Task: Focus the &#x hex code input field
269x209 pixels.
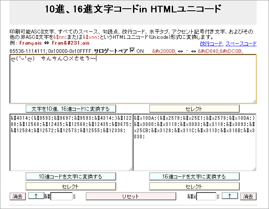Action: (x=206, y=196)
